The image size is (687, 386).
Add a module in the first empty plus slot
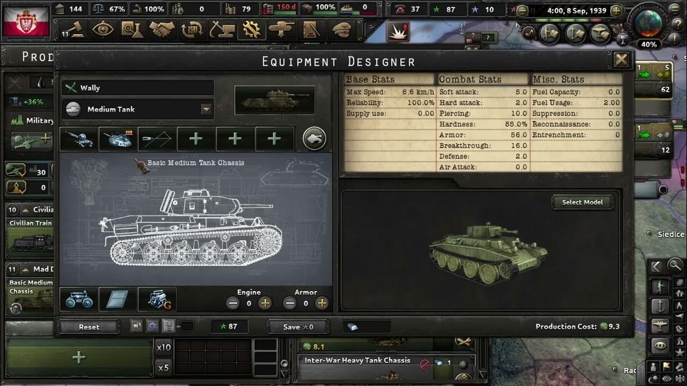[x=196, y=139]
